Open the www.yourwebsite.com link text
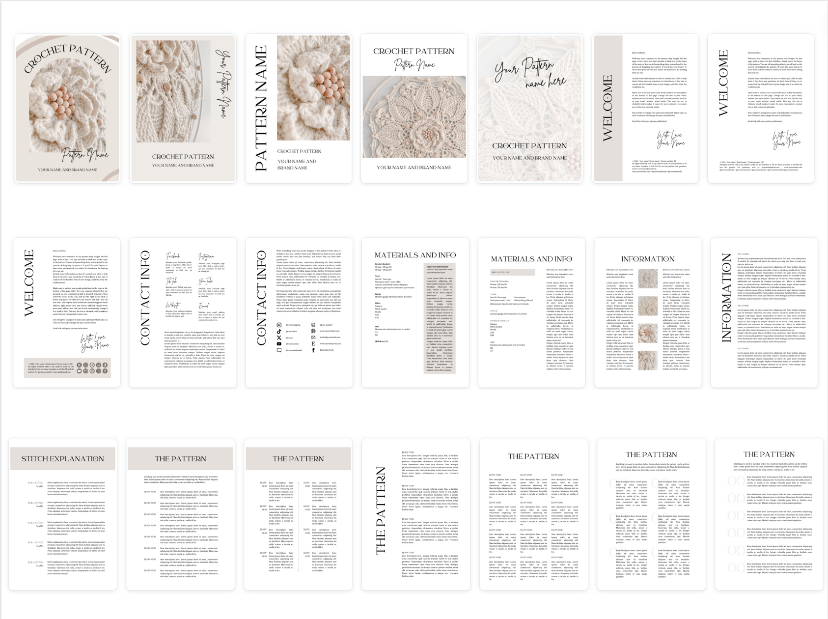The width and height of the screenshot is (828, 619). (x=330, y=331)
